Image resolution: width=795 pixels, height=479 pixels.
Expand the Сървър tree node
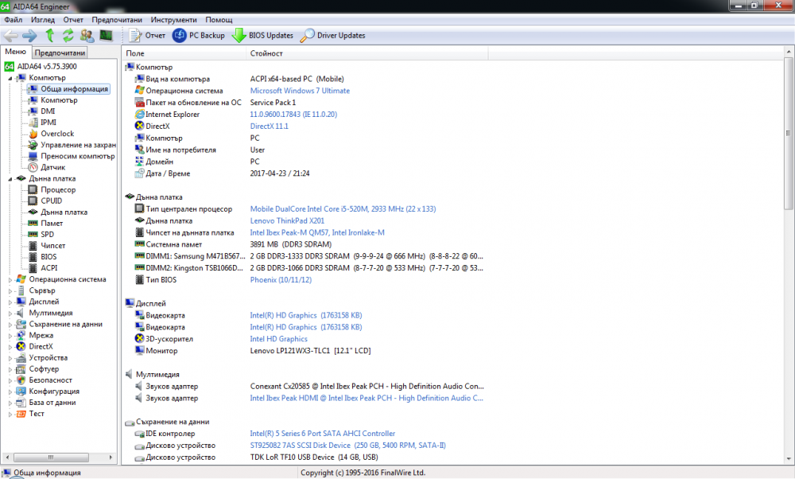(x=10, y=290)
